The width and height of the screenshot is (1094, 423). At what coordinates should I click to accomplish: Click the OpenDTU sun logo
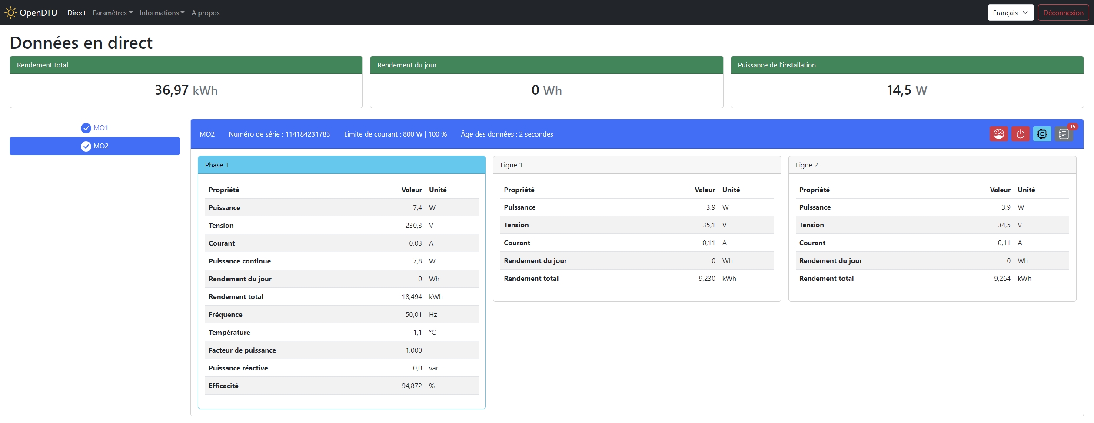pyautogui.click(x=10, y=13)
